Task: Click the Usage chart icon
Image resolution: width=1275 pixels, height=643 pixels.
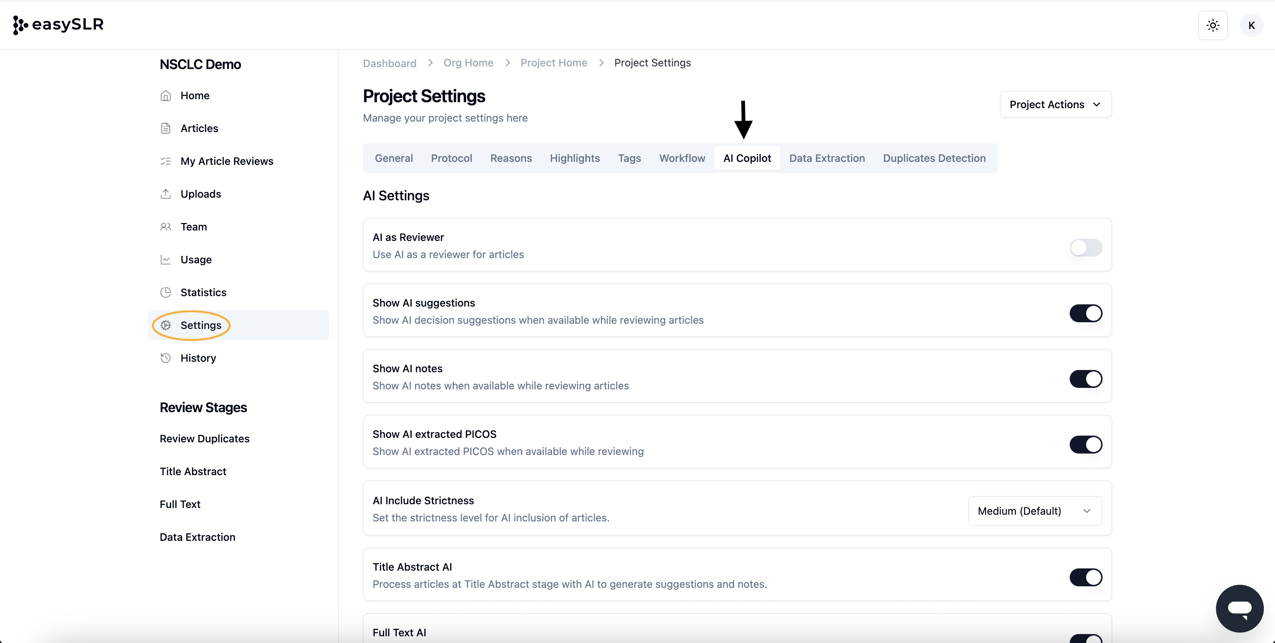Action: point(166,260)
